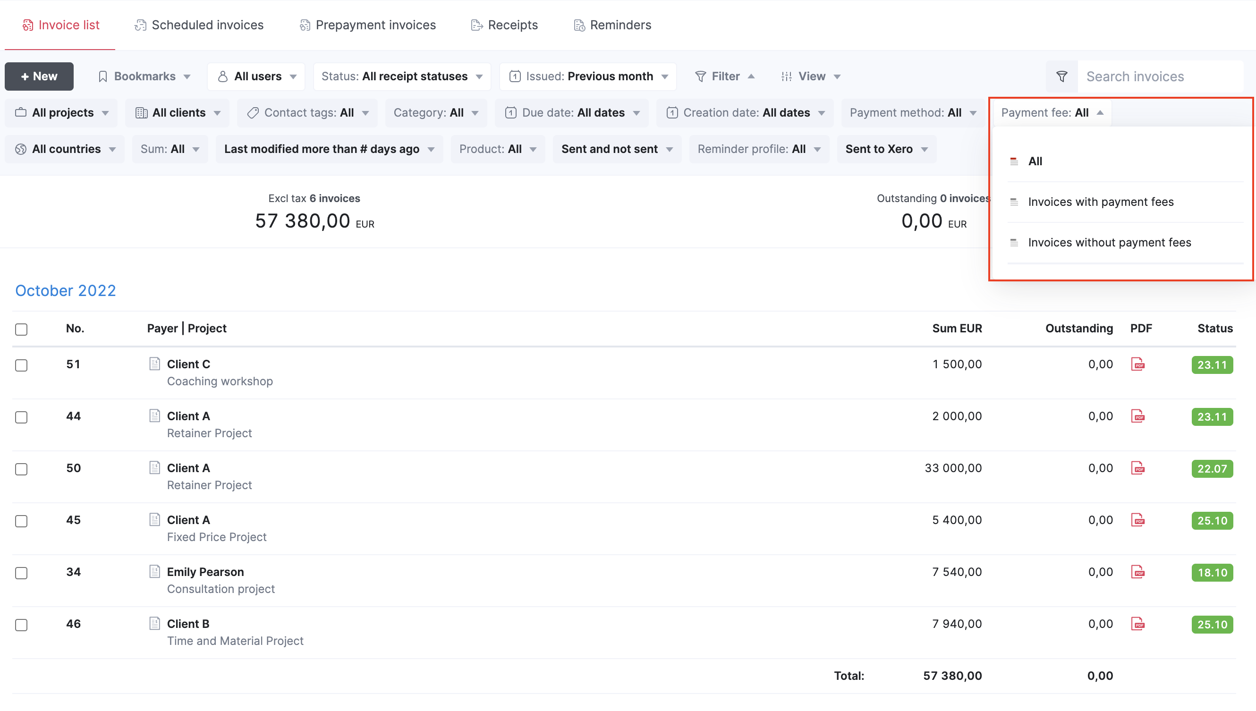
Task: Open PDF for invoice 50
Action: tap(1137, 468)
